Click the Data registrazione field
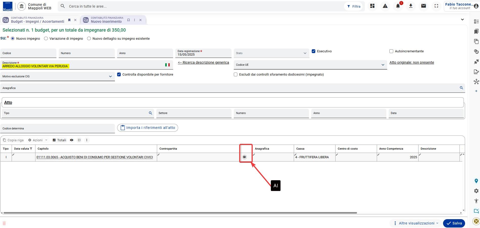This screenshot has width=480, height=228. pyautogui.click(x=203, y=53)
